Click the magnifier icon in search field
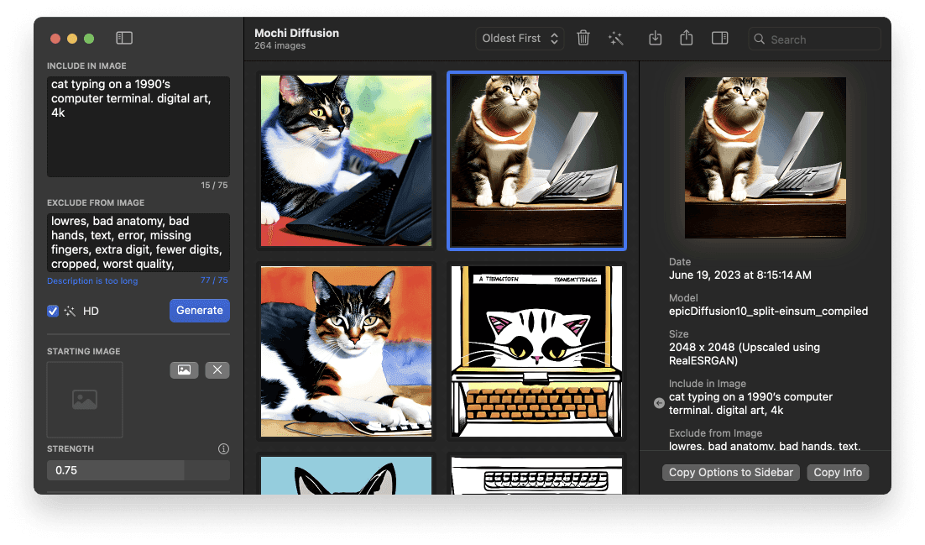 coord(760,39)
